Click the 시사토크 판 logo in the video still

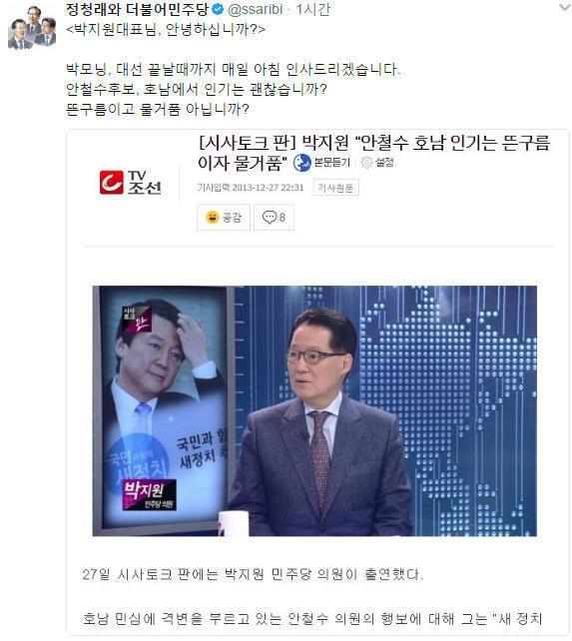(x=137, y=319)
